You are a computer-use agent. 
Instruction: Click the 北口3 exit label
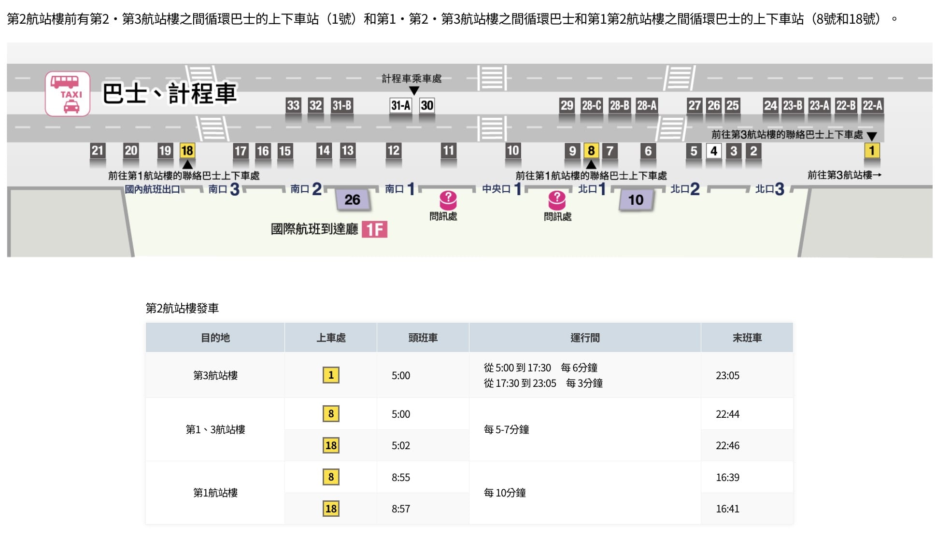770,189
